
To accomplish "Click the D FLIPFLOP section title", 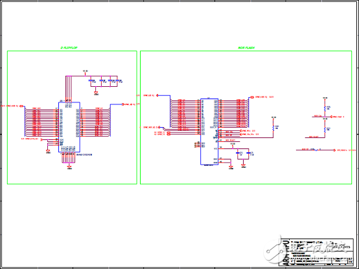I will (69, 48).
